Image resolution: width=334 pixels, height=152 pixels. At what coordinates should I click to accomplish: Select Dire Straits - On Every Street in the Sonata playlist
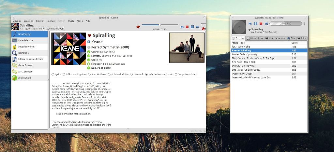[269, 70]
